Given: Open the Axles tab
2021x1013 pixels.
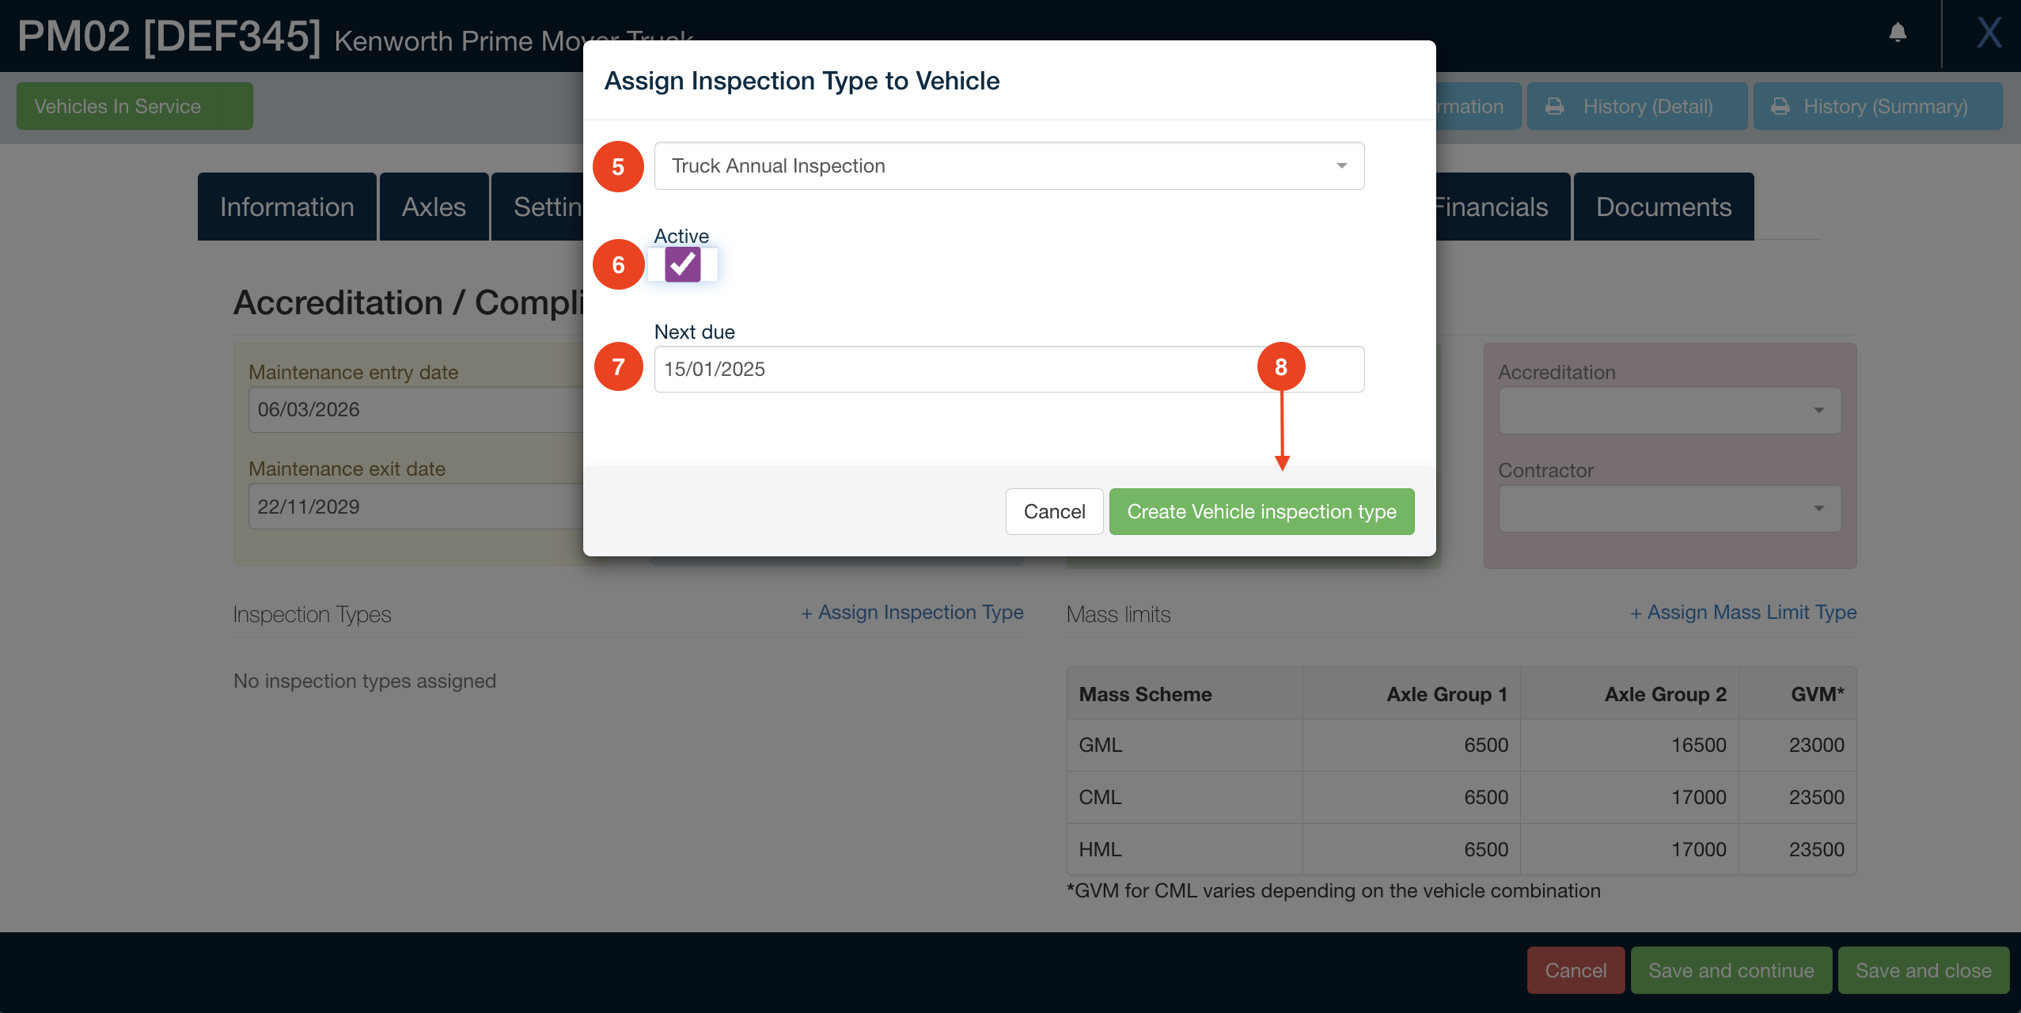Looking at the screenshot, I should 434,207.
